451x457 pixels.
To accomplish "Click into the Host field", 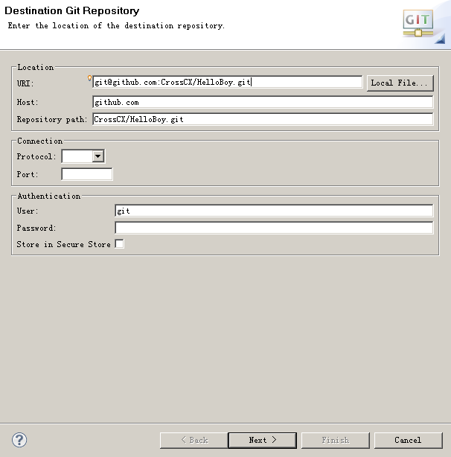I will [263, 102].
